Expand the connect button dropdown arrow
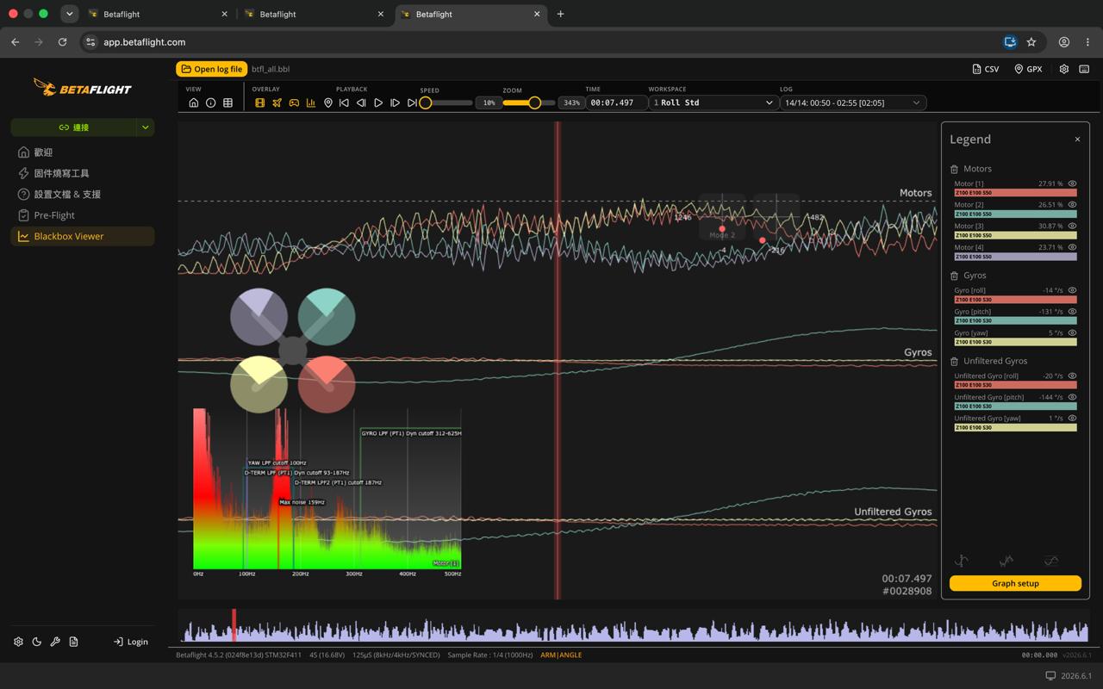This screenshot has height=689, width=1103. point(146,127)
